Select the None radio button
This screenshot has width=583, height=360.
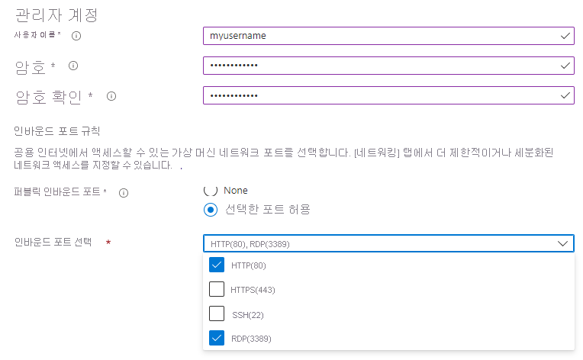coord(211,190)
